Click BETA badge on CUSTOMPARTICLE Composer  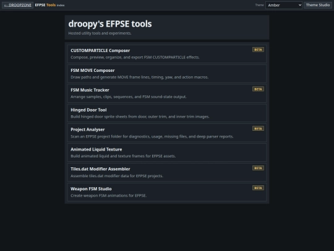tap(258, 50)
